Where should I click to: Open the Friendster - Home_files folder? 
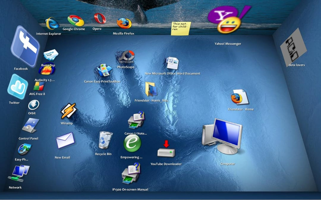click(x=151, y=89)
